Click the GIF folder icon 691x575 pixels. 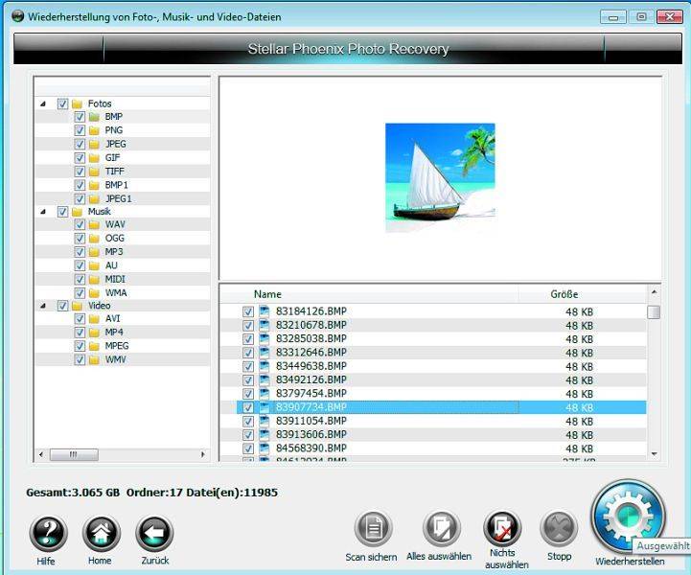click(94, 158)
